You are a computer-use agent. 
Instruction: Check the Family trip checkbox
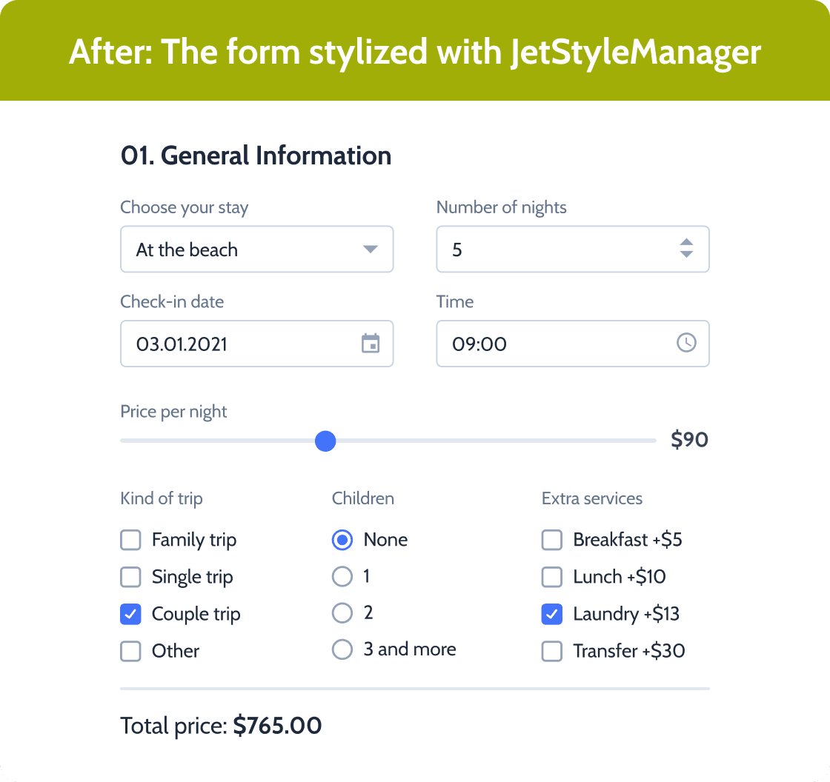pyautogui.click(x=130, y=540)
